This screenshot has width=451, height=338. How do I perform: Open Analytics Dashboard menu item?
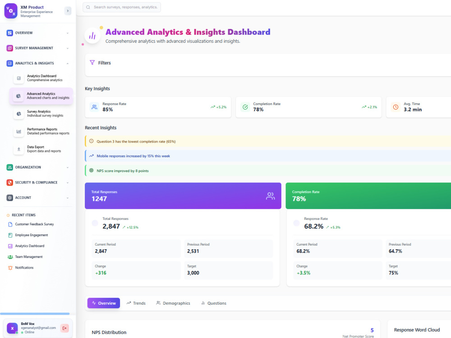[41, 78]
